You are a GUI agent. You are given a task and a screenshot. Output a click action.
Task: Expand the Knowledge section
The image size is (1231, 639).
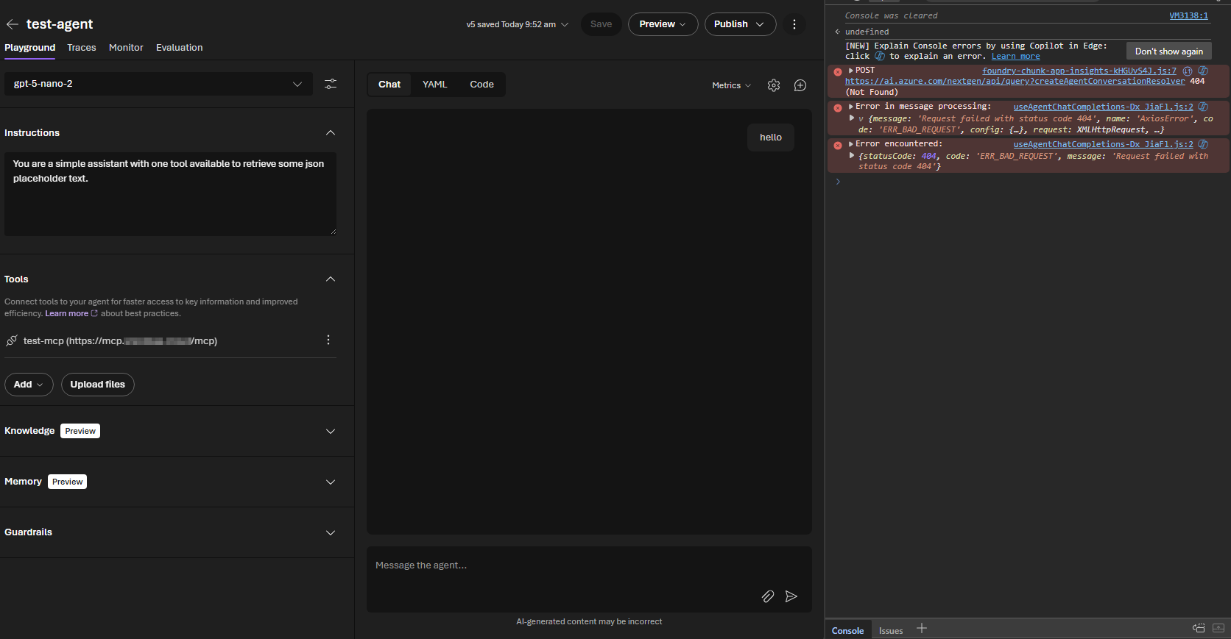331,432
